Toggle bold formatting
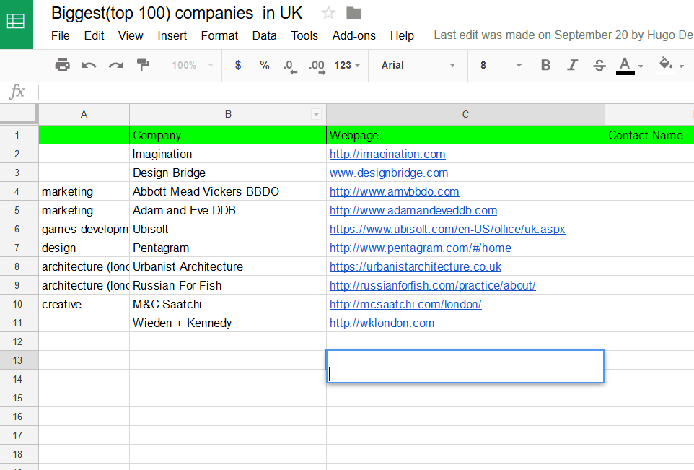Screen dimensions: 694x470 545,65
